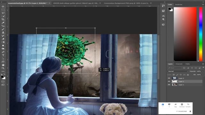Select the Horizontal Type tool
205x115 pixels.
3,55
